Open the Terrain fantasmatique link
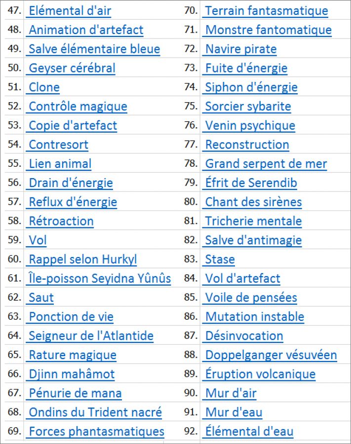 267,11
